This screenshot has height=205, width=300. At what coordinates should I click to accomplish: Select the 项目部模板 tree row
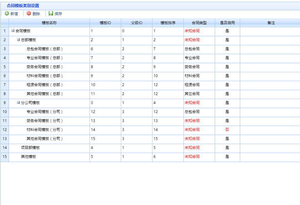pos(150,148)
